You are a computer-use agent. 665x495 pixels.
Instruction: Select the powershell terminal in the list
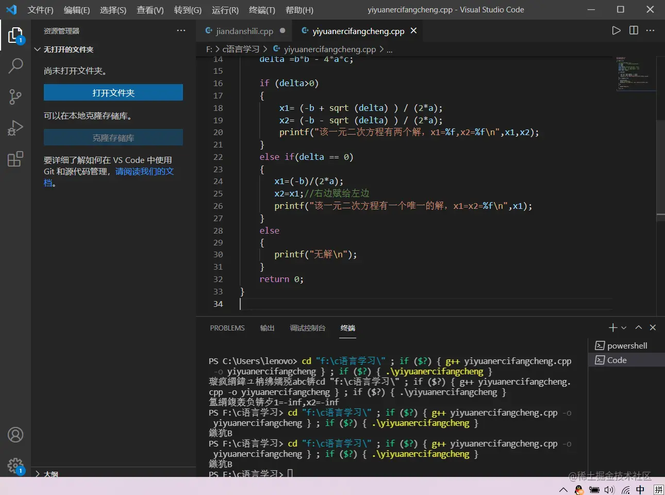point(626,345)
